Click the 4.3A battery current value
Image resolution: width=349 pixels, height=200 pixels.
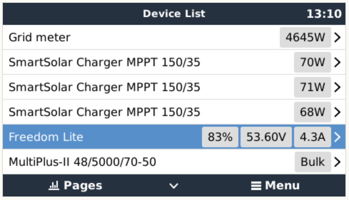pos(312,137)
